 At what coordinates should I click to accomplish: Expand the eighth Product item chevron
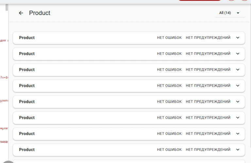238,150
